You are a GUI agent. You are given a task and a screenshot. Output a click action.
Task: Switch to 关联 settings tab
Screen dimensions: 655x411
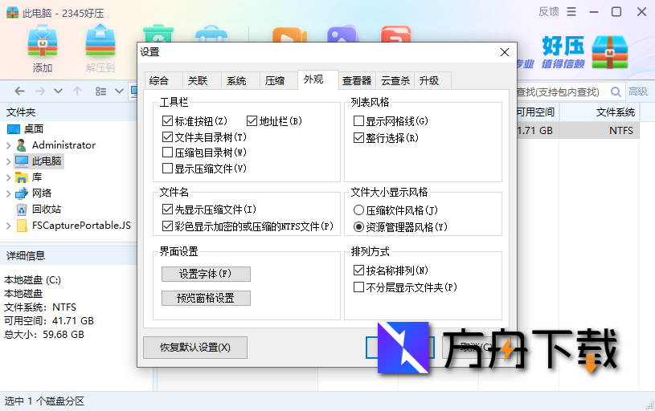[x=202, y=80]
